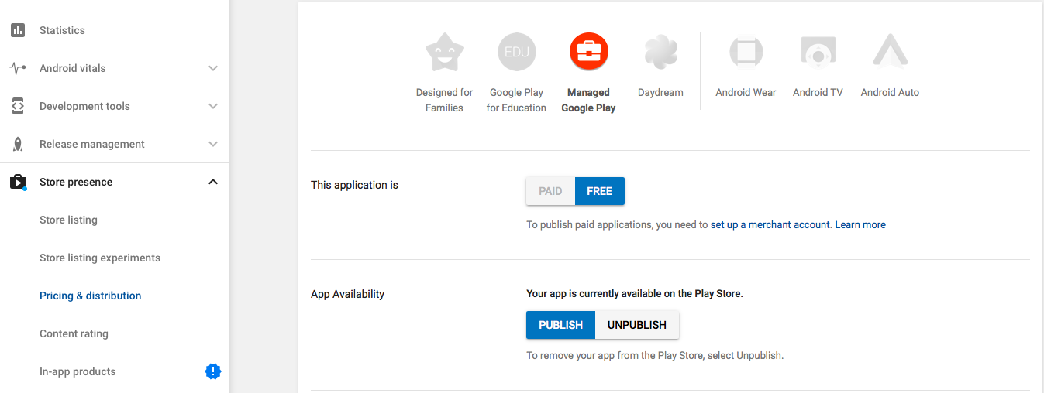
Task: Collapse the Store presence section
Action: (213, 182)
